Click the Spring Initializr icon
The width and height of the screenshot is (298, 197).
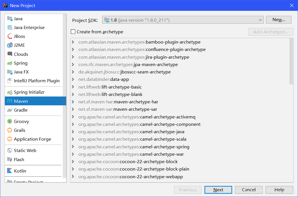click(x=10, y=92)
